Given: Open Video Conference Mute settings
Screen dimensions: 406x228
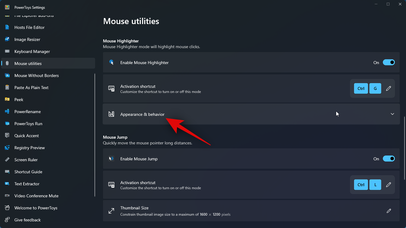Looking at the screenshot, I should pos(36,196).
